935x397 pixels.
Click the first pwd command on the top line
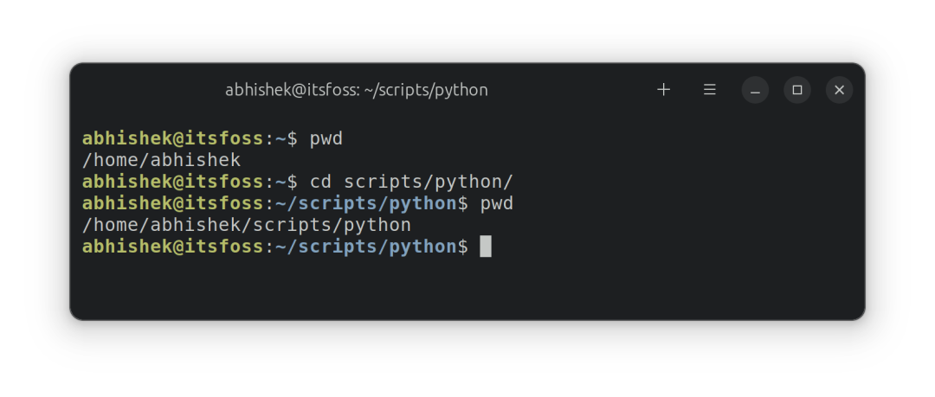coord(326,138)
